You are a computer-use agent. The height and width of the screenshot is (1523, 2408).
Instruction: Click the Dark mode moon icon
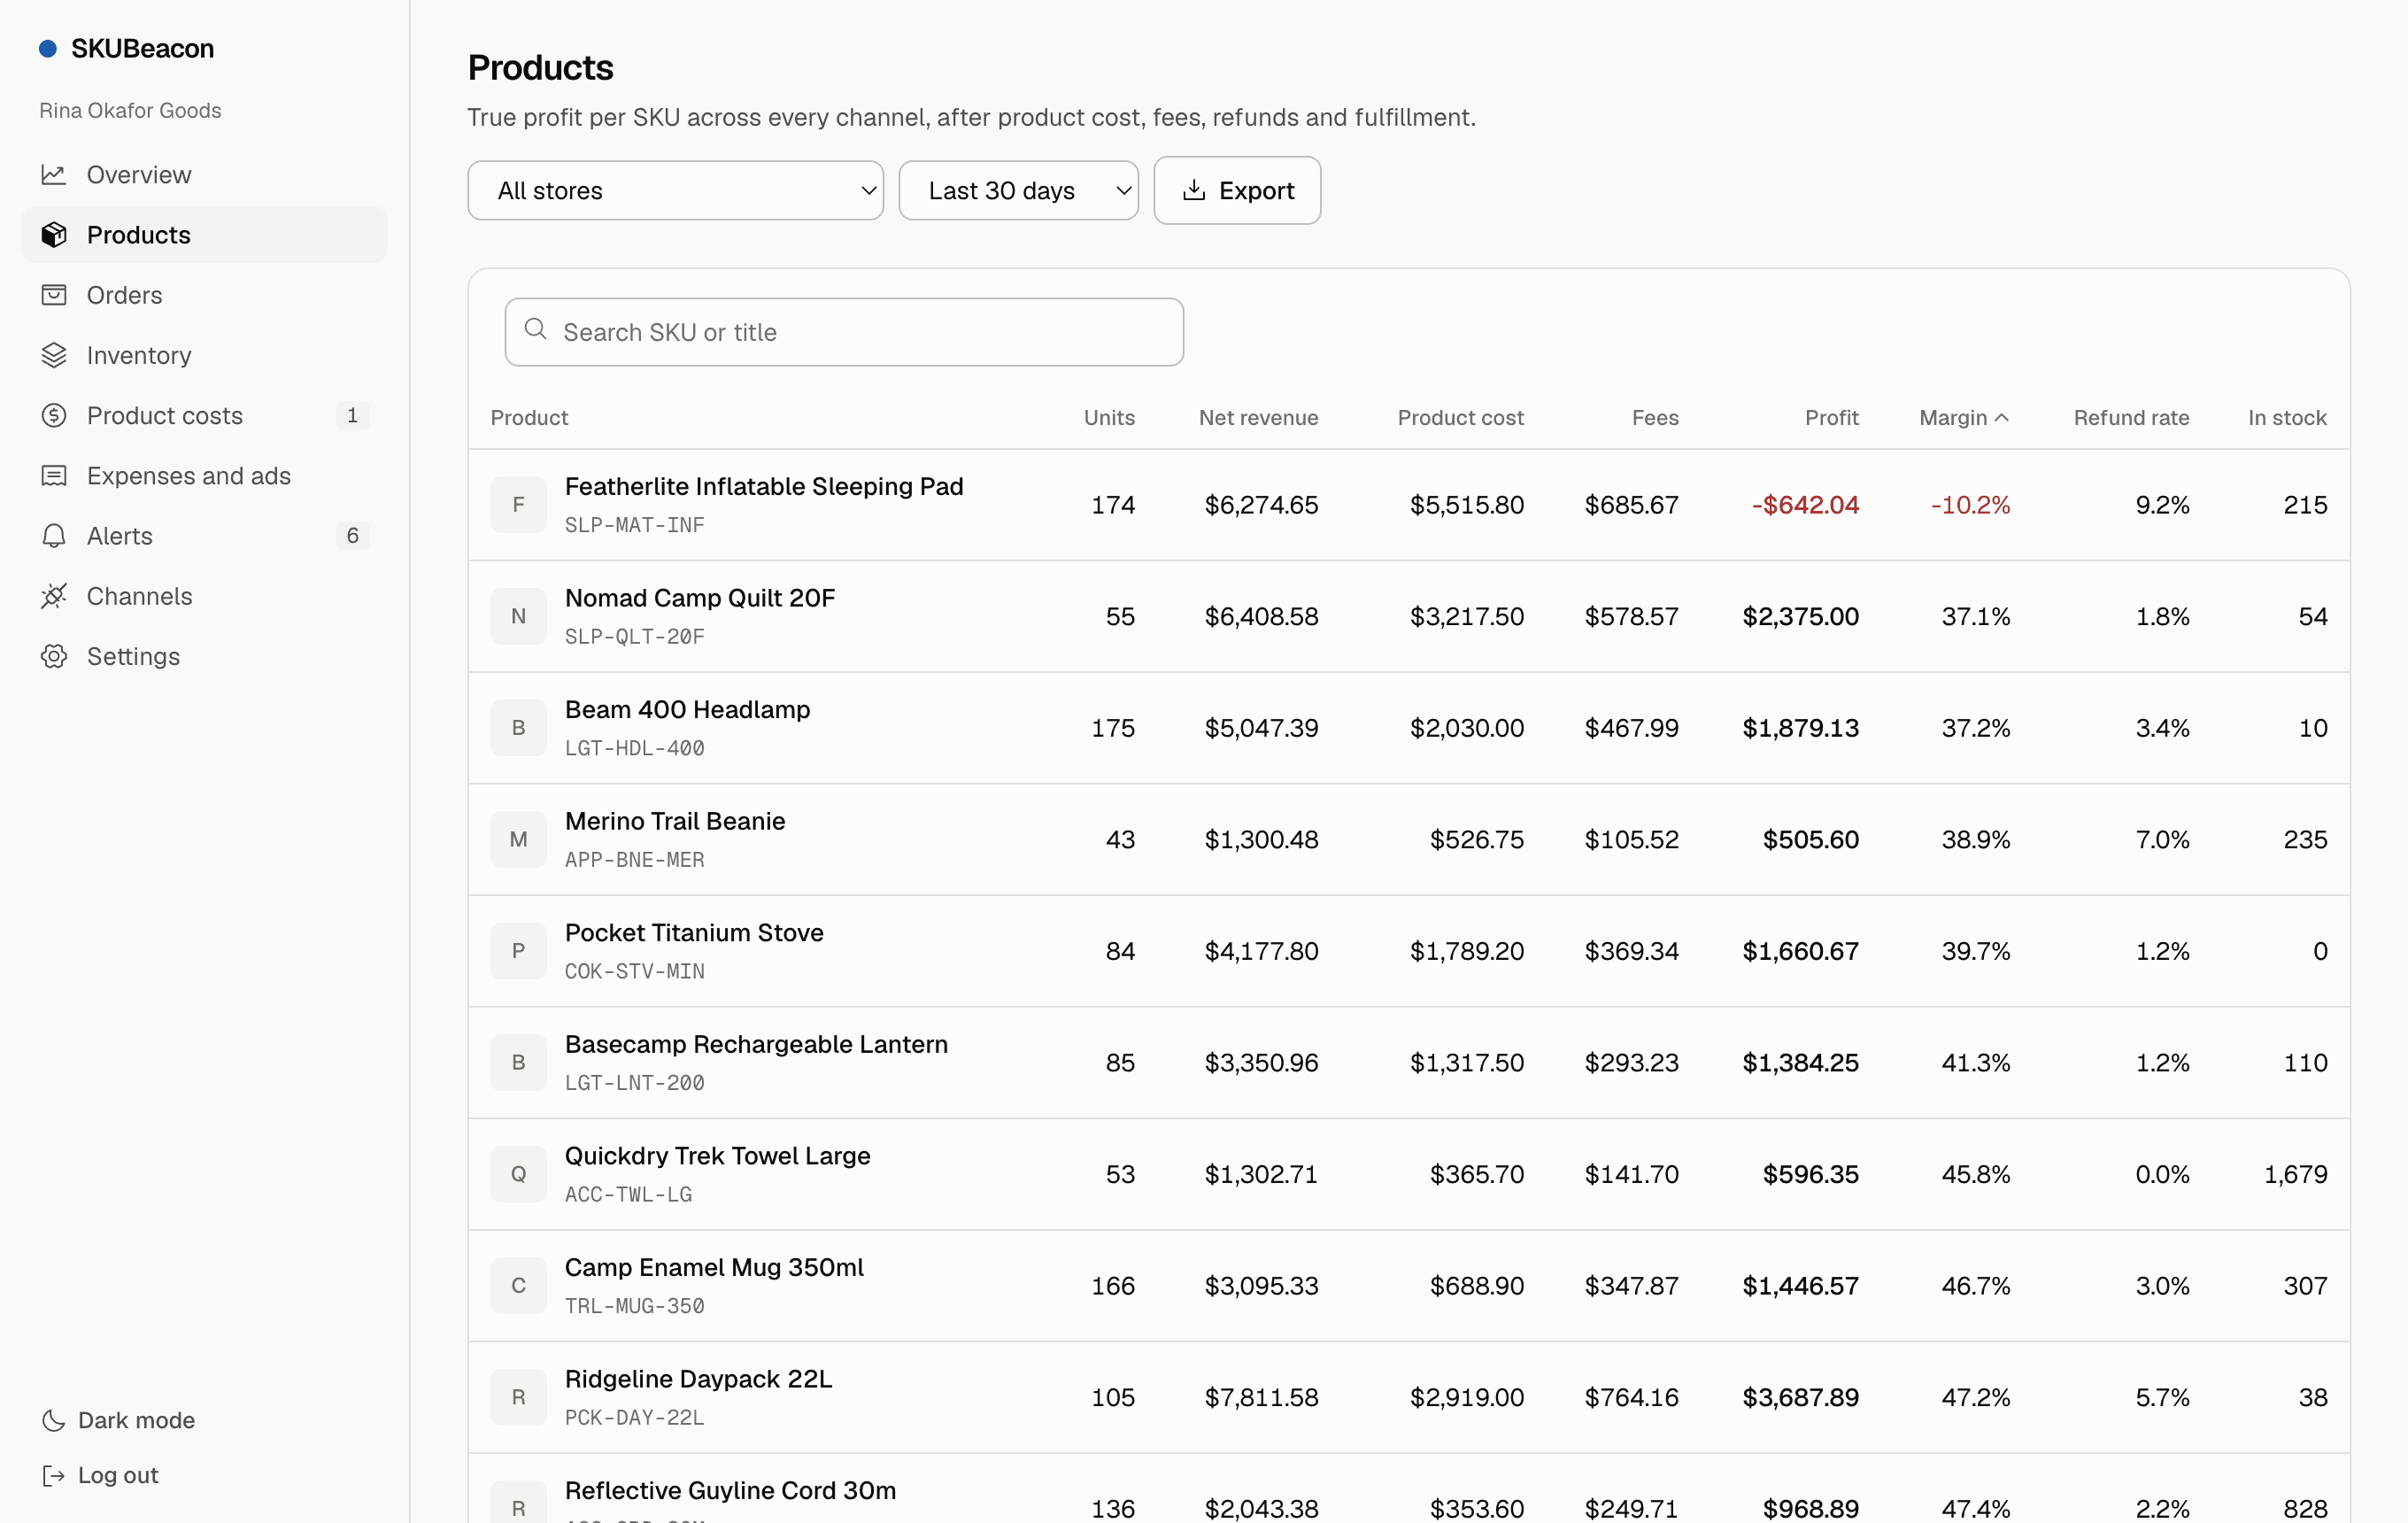point(54,1420)
